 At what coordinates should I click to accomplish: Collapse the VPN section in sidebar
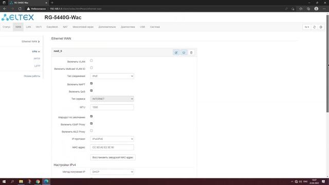coord(36,51)
